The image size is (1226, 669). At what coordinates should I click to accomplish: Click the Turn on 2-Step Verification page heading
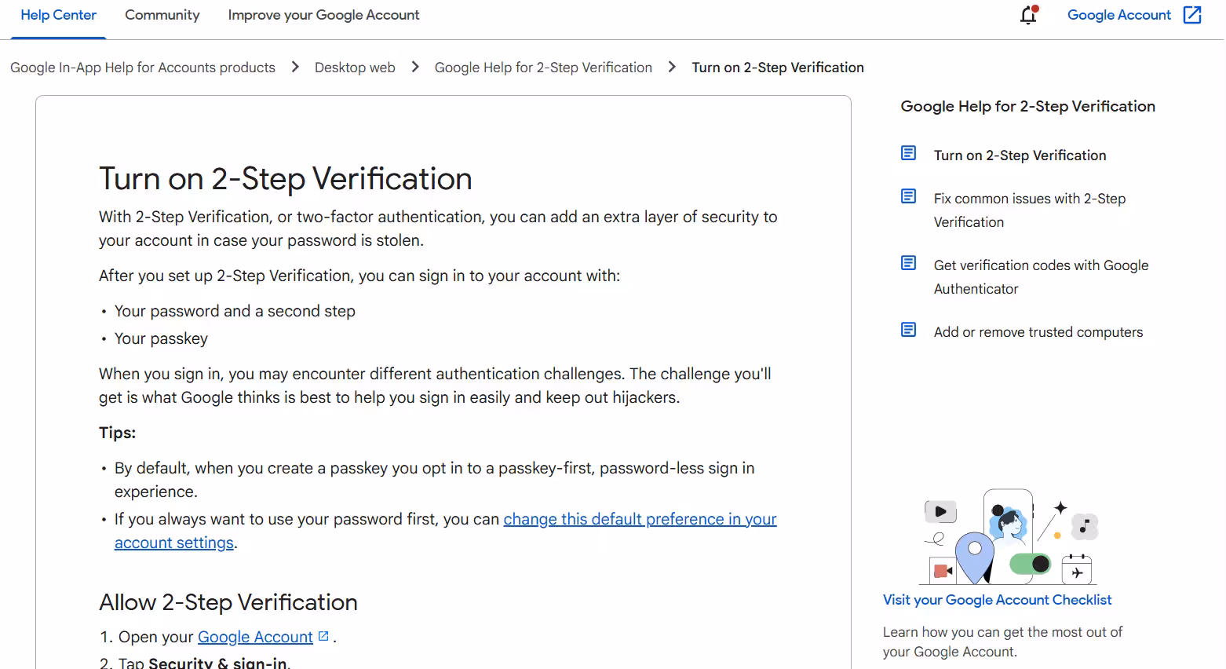286,179
